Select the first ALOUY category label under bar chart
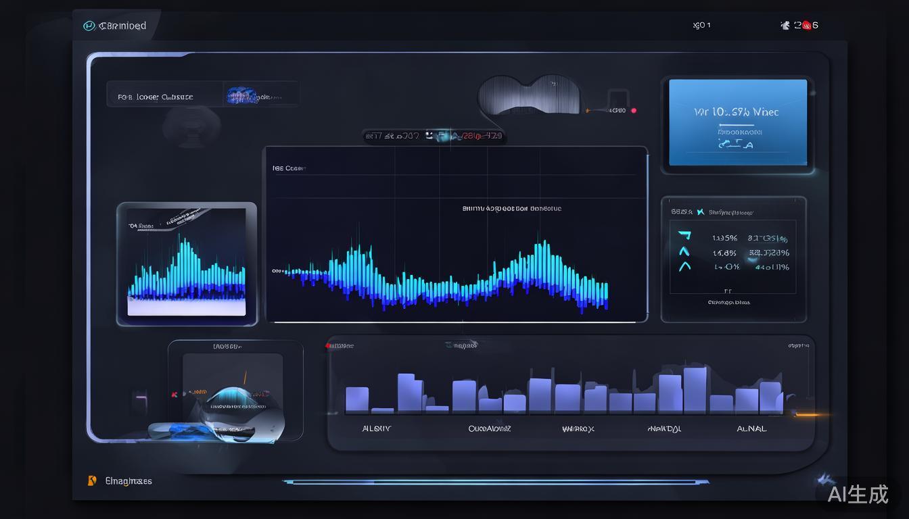 tap(377, 428)
